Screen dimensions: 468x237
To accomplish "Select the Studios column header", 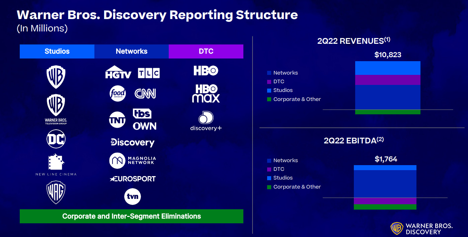I will tap(57, 51).
